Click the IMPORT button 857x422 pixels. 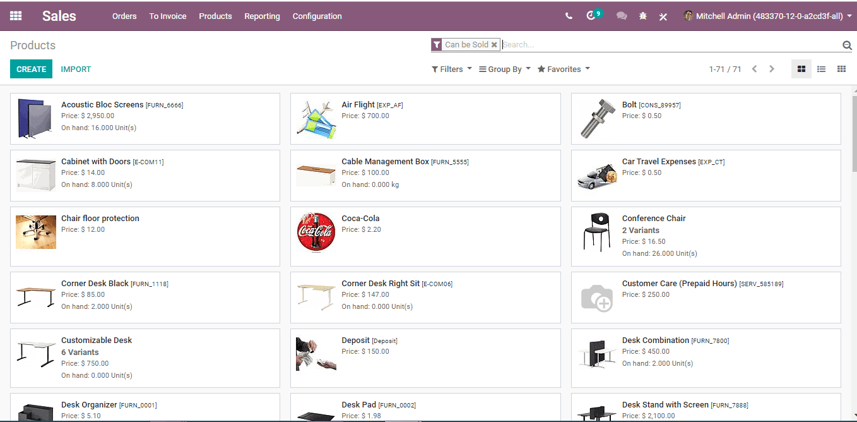point(76,69)
